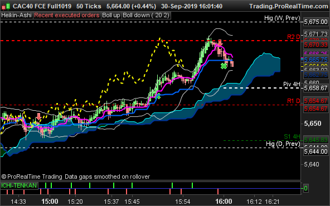Click the 5,671.73 price axis tag
Screen dimensions: 330x206
click(316, 34)
